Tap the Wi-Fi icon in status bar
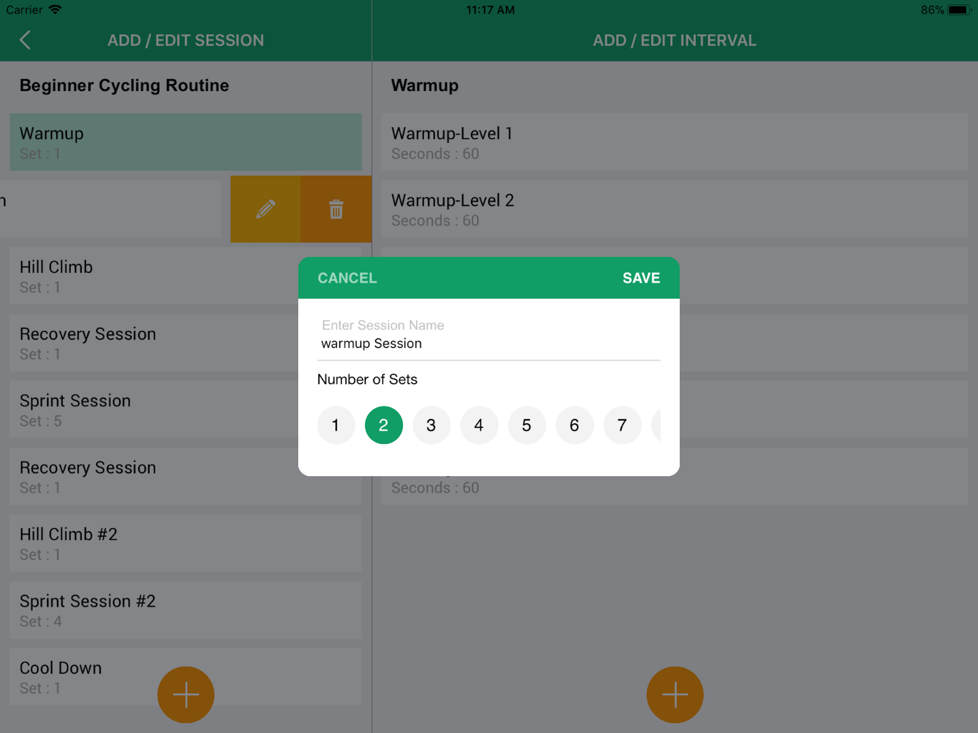This screenshot has width=978, height=733. pos(55,10)
